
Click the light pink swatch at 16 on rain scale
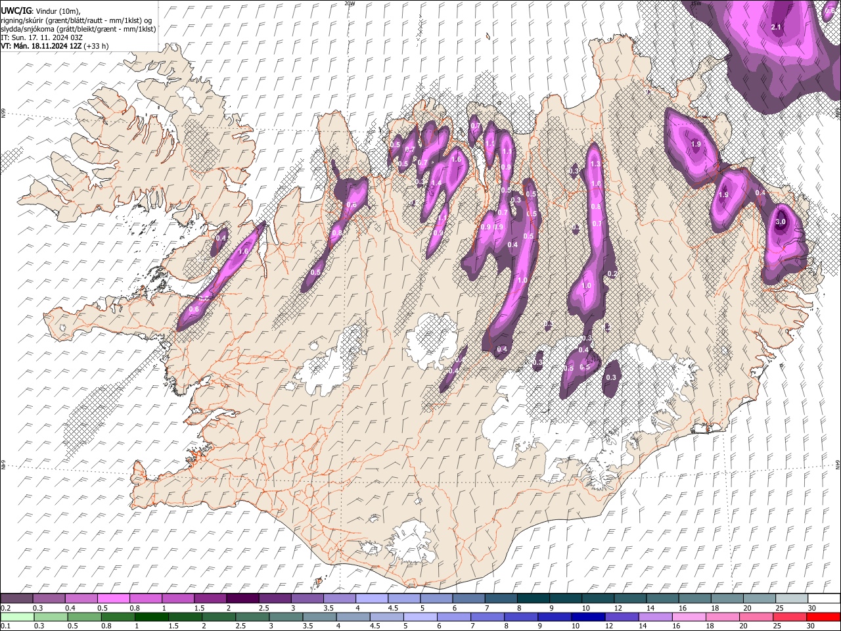689,617
